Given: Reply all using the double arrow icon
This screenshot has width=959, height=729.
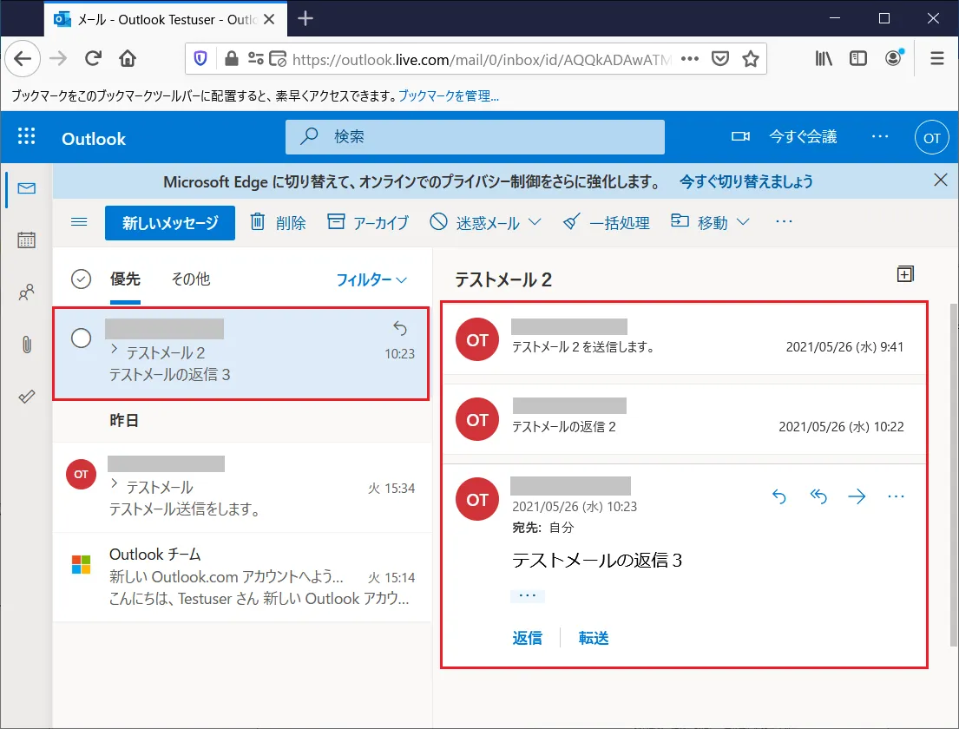Looking at the screenshot, I should 818,496.
